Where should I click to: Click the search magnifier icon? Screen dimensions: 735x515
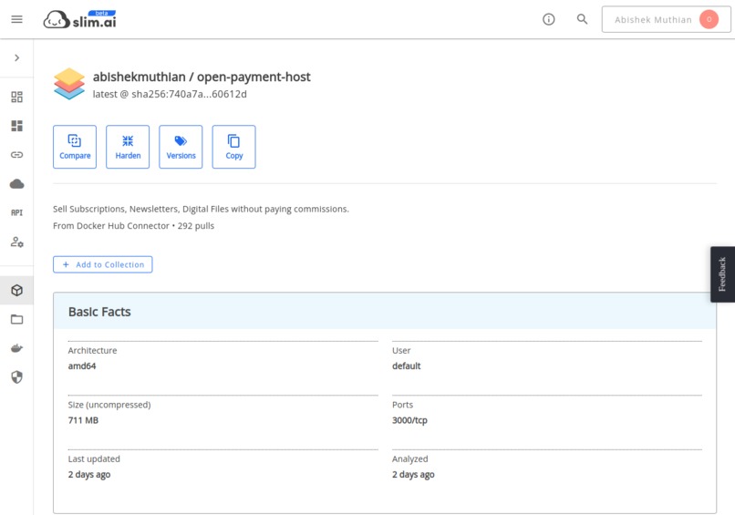(x=582, y=19)
